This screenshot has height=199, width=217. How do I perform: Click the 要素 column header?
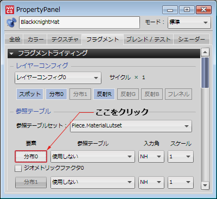point(31,144)
